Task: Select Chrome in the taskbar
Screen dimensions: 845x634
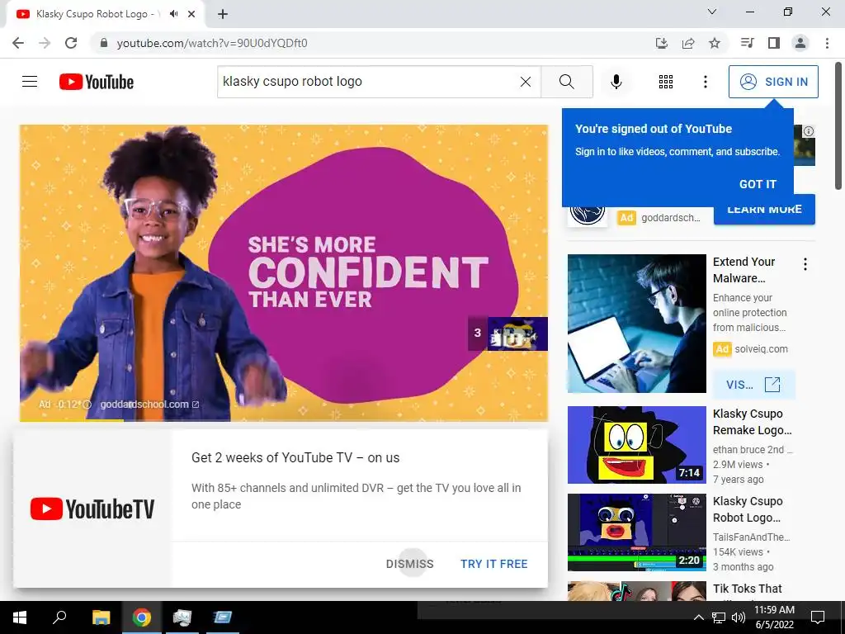Action: click(x=142, y=617)
